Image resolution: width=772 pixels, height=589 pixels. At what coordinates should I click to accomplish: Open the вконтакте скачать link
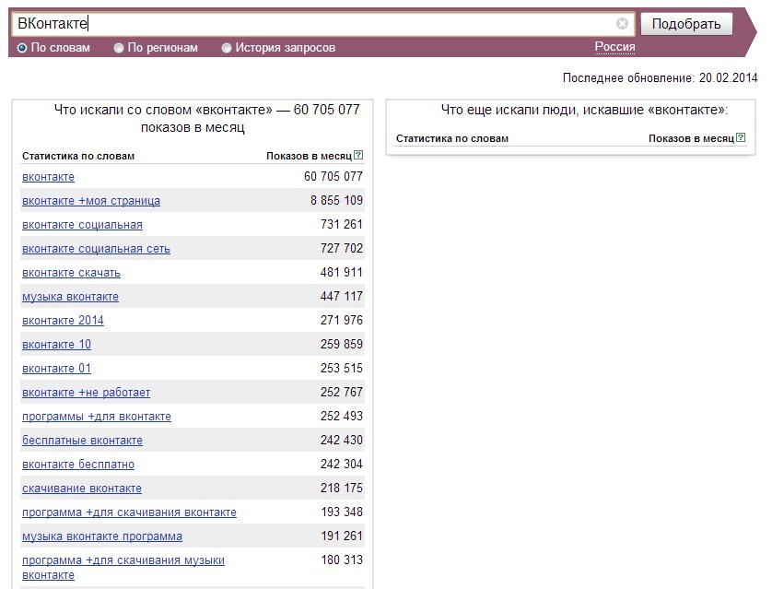71,273
